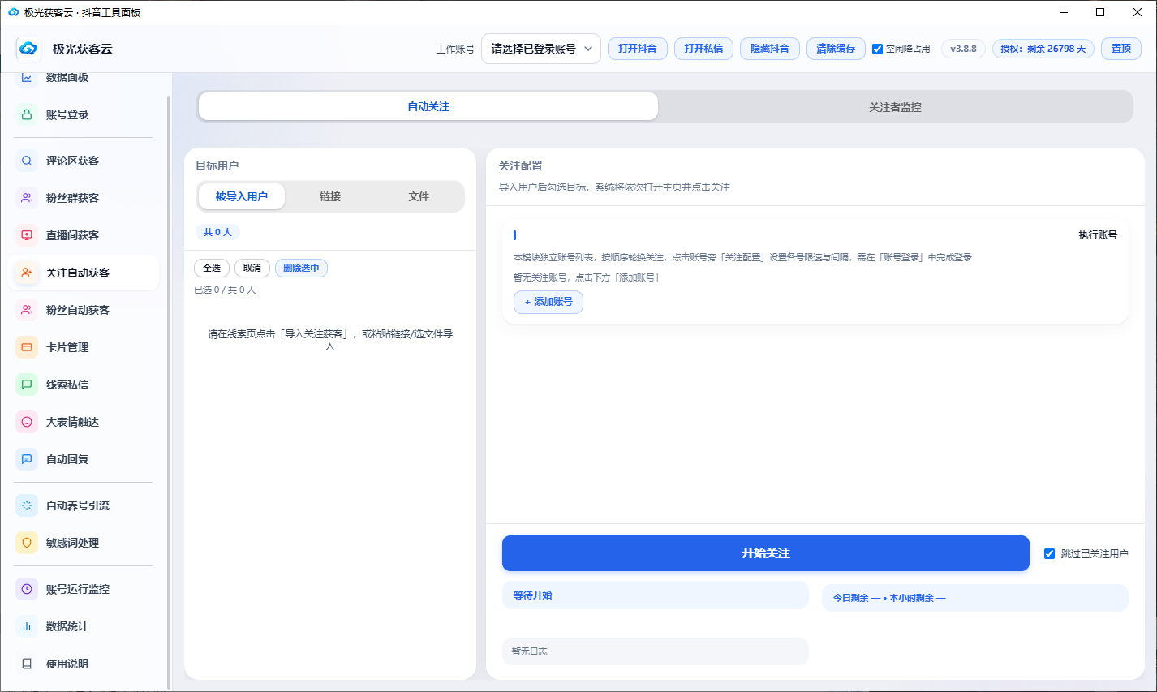Click the app icon in the title bar

point(13,12)
